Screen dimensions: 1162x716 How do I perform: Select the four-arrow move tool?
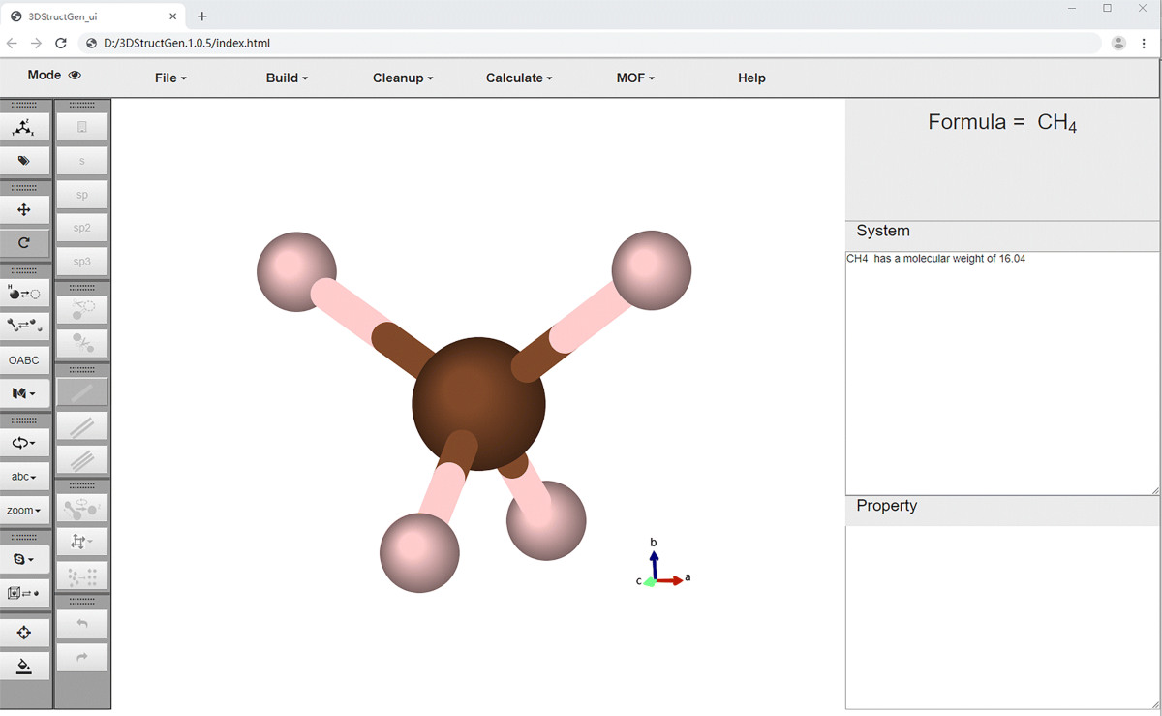24,210
